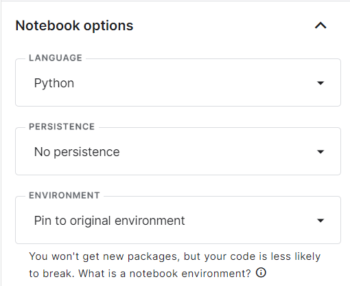Click the LANGUAGE field label
The height and width of the screenshot is (286, 350).
coord(56,58)
